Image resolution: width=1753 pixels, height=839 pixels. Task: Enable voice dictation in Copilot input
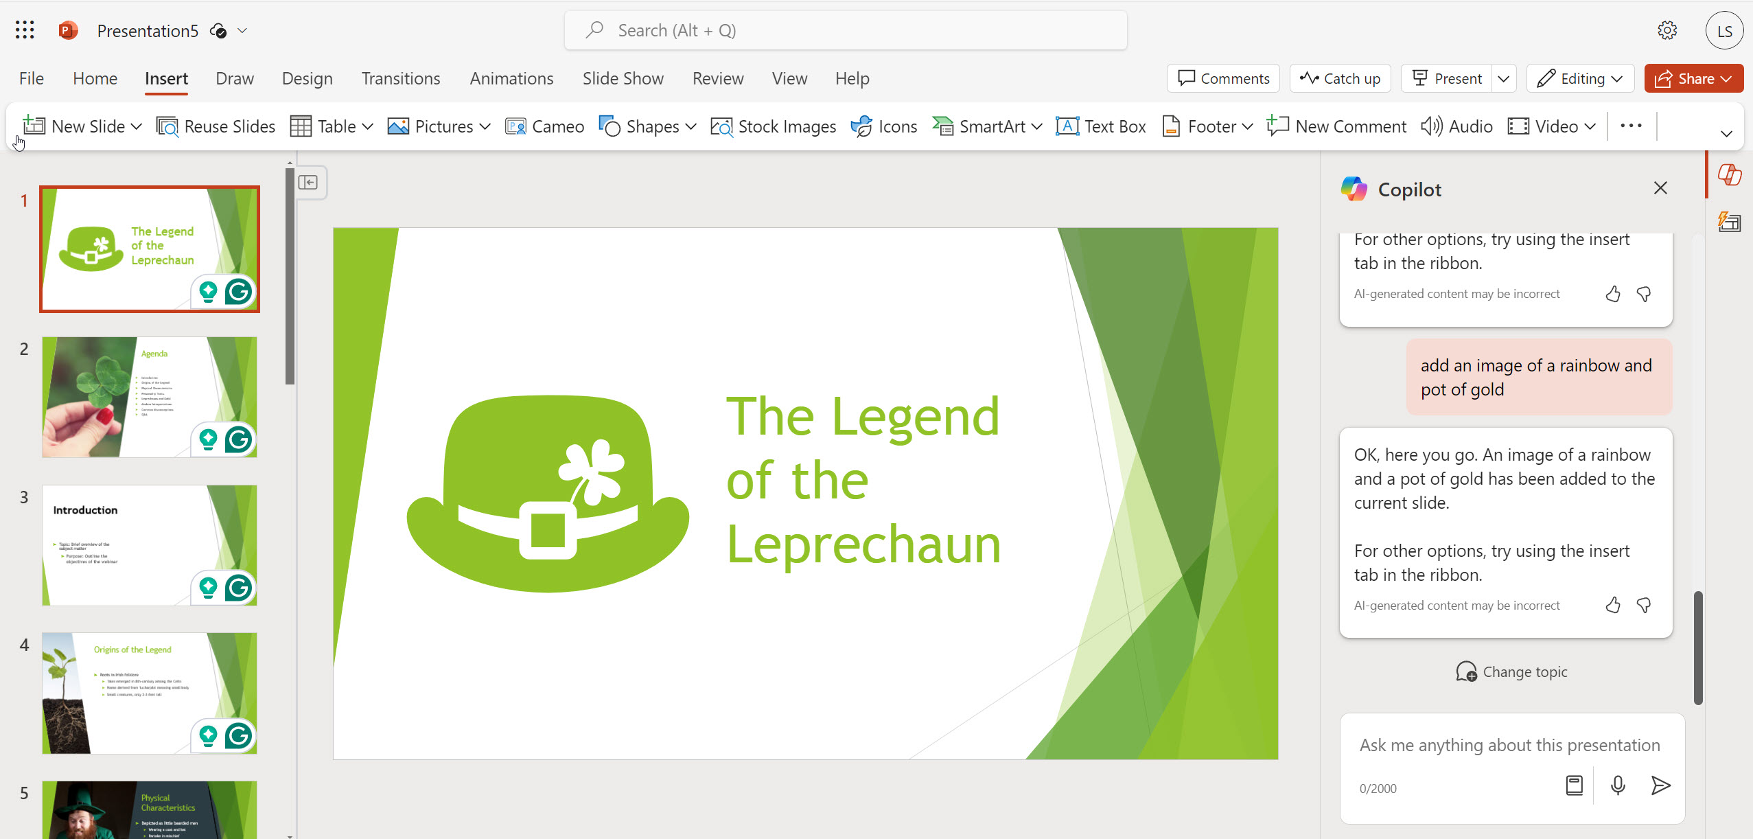(x=1618, y=786)
